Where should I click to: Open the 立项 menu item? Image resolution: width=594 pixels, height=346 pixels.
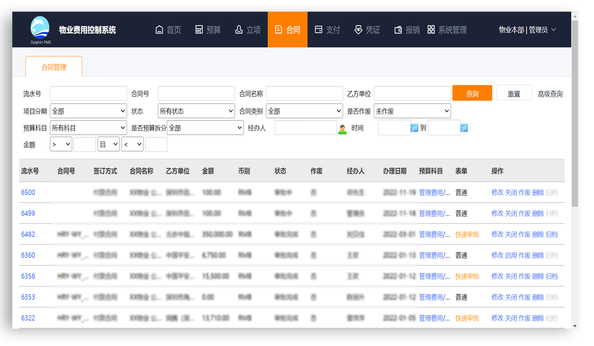248,30
